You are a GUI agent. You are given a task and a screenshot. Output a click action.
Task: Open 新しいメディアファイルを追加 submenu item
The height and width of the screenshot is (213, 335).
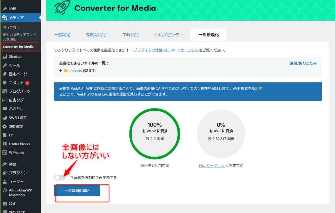[x=19, y=37]
